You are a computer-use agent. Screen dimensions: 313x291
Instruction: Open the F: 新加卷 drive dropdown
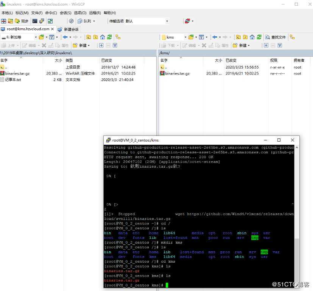(36, 37)
